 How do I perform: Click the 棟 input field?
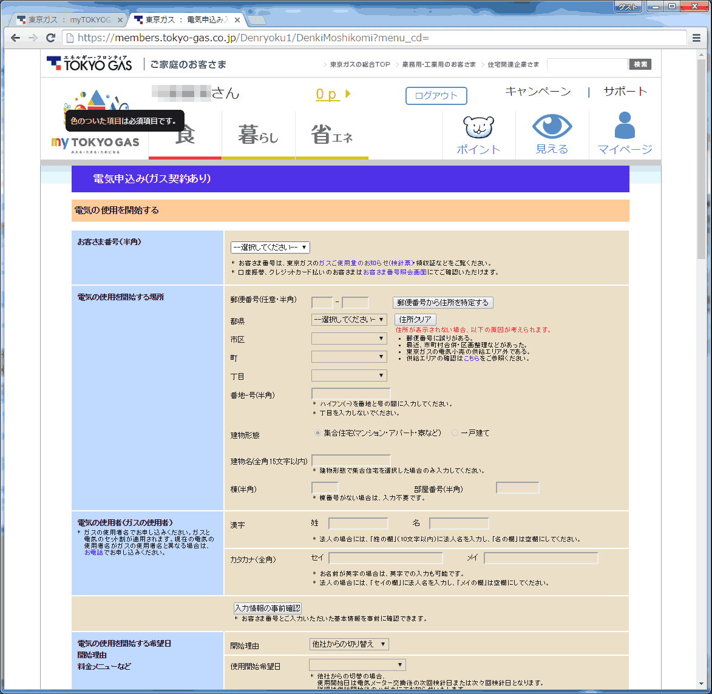point(325,488)
